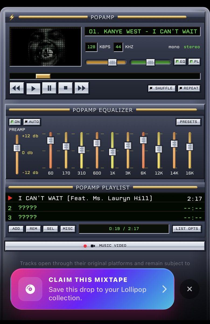
Task: Select playlist track 2 with ?????
Action: click(x=105, y=208)
